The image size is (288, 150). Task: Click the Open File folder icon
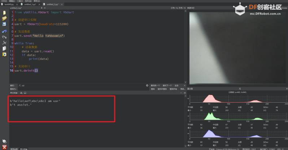4,18
